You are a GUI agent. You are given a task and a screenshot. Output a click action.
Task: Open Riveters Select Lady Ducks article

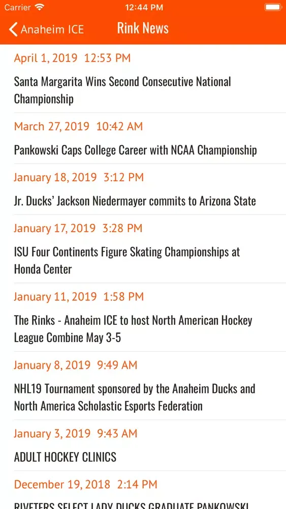143,490
